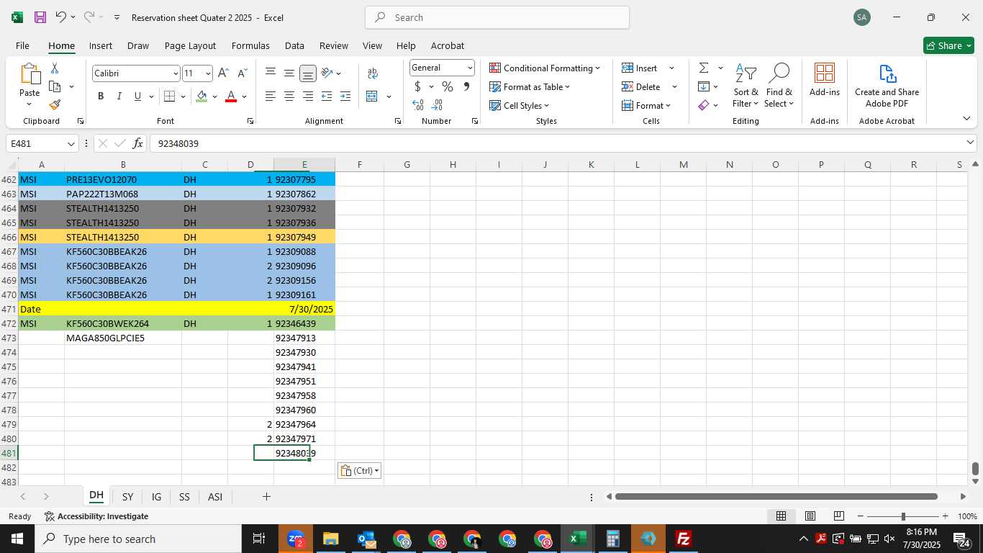This screenshot has width=983, height=553.
Task: Click the zoom slider handle
Action: (x=903, y=516)
